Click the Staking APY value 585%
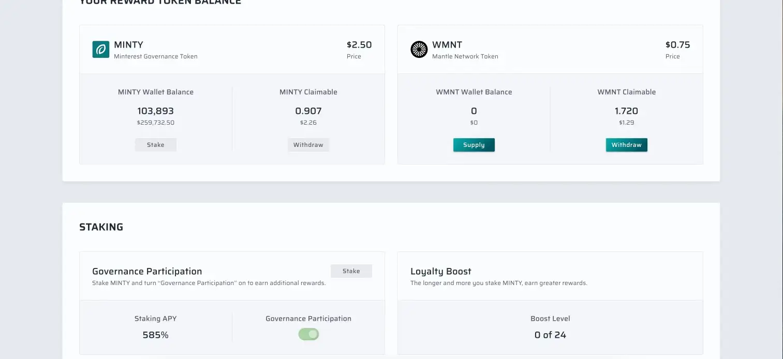 click(155, 335)
